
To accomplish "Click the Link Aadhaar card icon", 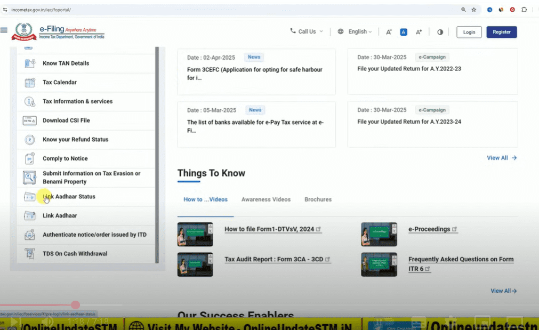I will click(29, 215).
